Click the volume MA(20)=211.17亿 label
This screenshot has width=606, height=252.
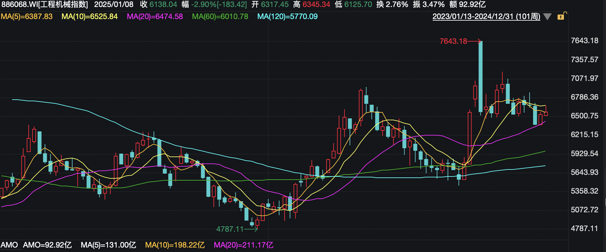point(244,245)
